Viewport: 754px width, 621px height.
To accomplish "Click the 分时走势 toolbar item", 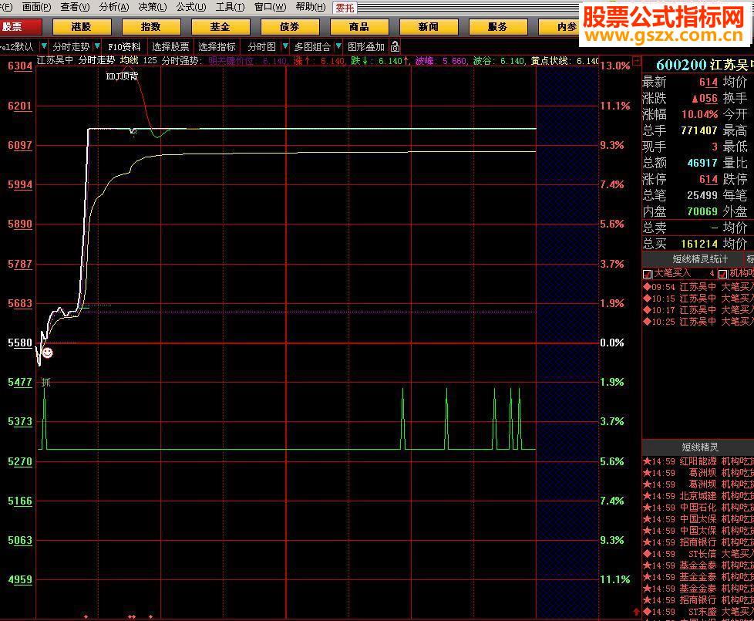I will [x=71, y=46].
